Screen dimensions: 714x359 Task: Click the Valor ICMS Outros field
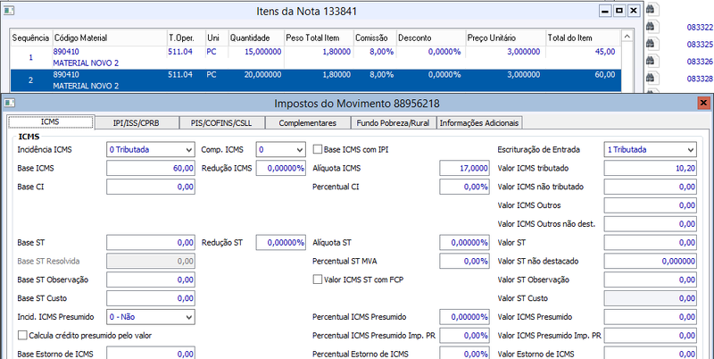(x=651, y=205)
